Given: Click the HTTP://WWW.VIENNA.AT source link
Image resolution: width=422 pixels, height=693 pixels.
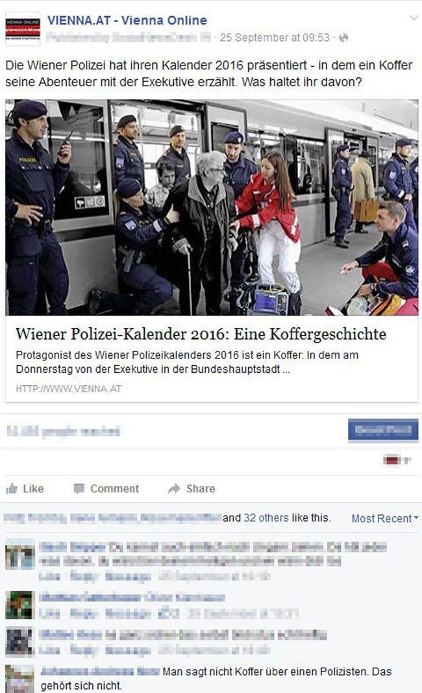Looking at the screenshot, I should coord(68,389).
